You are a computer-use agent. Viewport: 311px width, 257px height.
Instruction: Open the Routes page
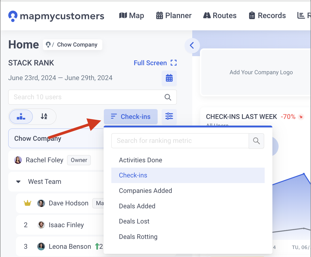[220, 15]
